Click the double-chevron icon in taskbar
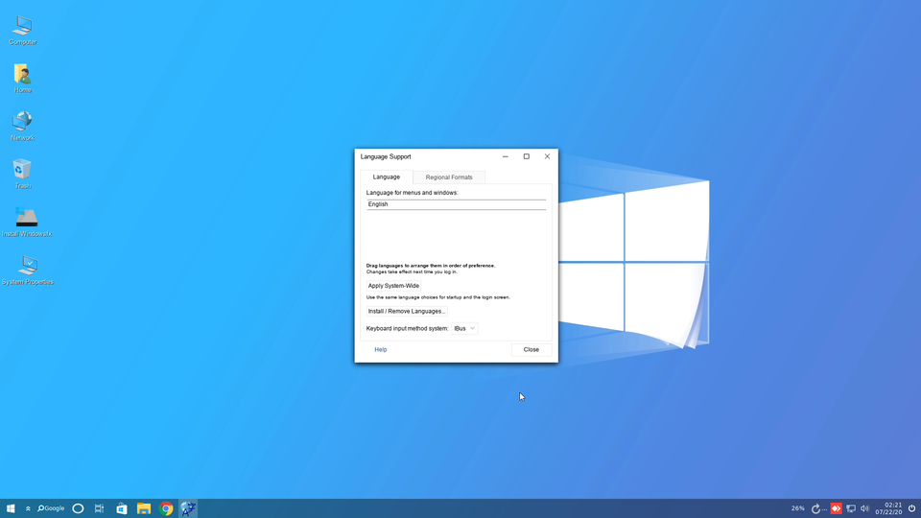Viewport: 921px width, 518px height. tap(28, 508)
